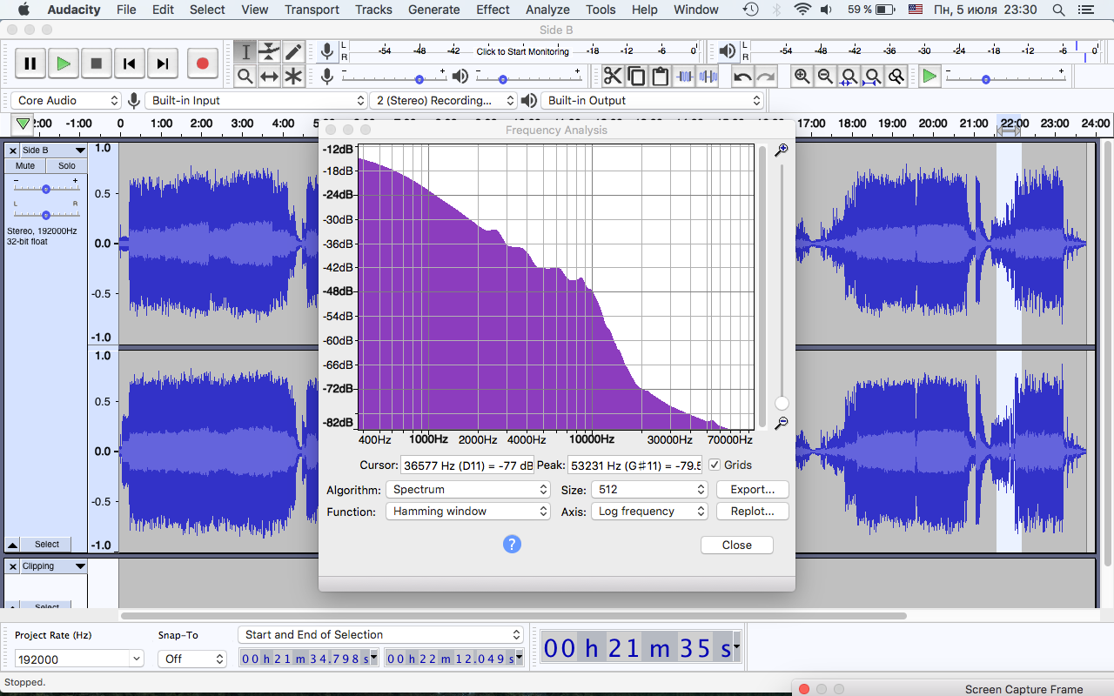
Task: Click the red Record button
Action: pos(202,64)
